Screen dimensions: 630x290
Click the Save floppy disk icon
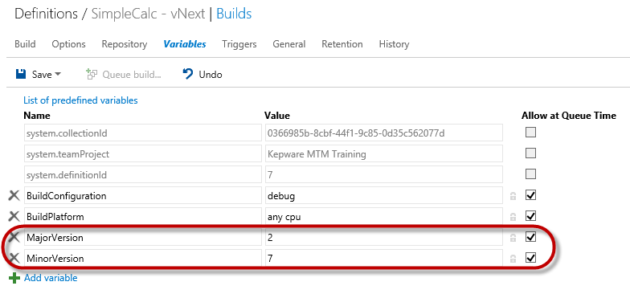(21, 74)
